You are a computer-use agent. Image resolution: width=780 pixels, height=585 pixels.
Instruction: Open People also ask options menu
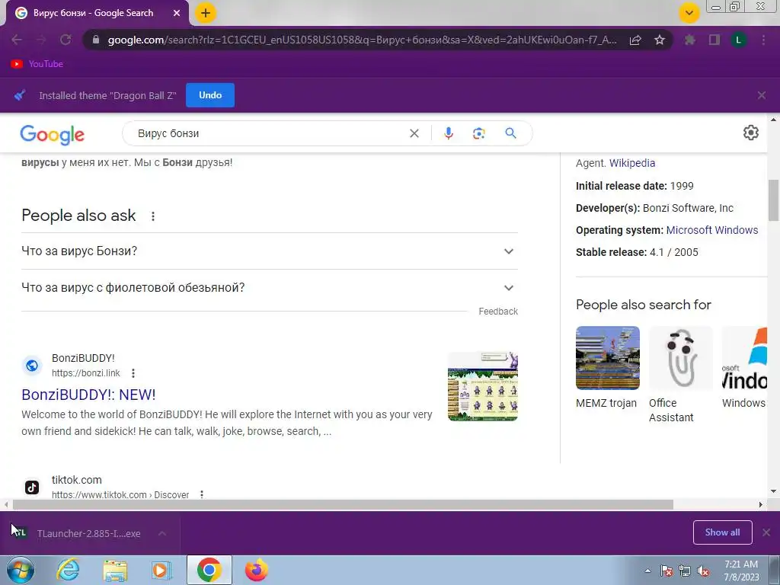point(152,216)
